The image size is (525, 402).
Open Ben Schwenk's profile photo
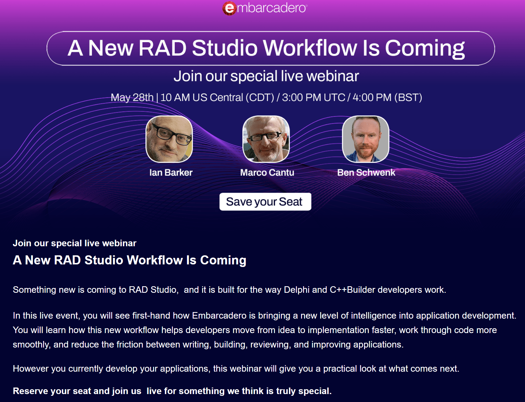(x=366, y=139)
